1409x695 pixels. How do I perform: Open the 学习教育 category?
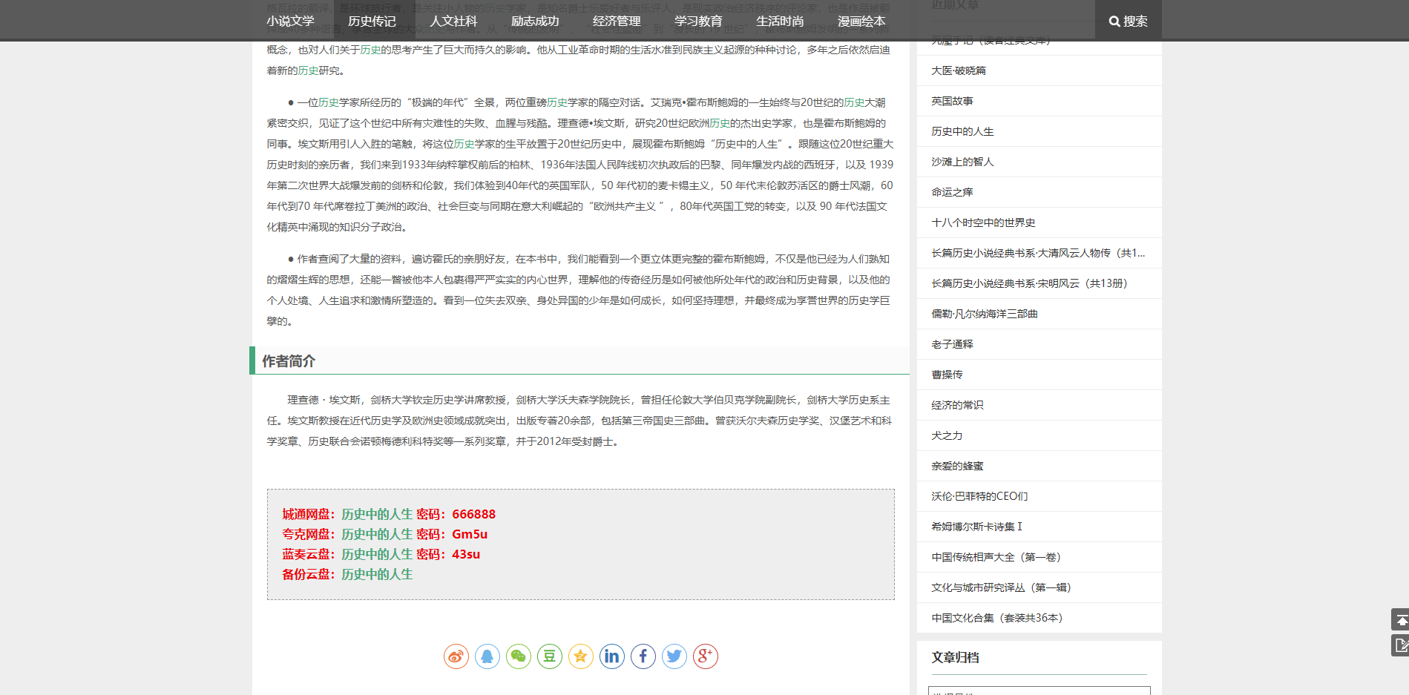[x=698, y=21]
